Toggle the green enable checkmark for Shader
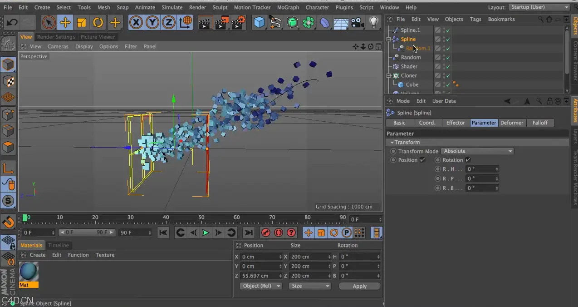Image resolution: width=578 pixels, height=307 pixels. click(x=448, y=66)
